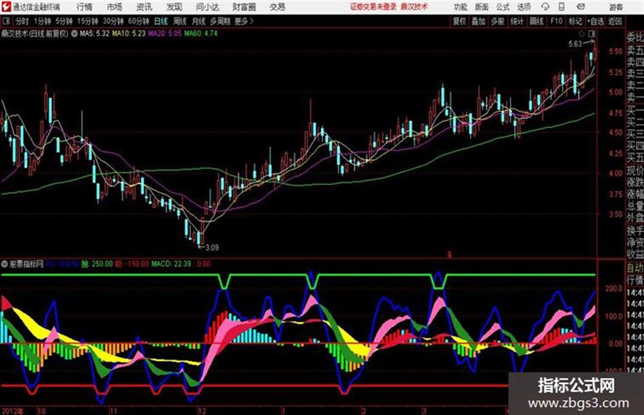
Task: Open the 选项 menu
Action: [524, 7]
